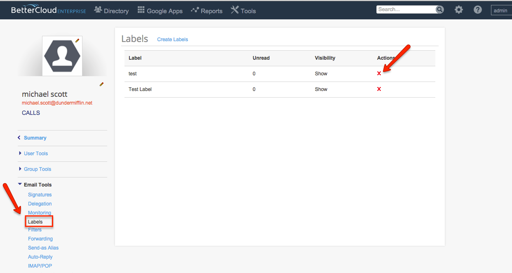Click the Unread column header
Image resolution: width=512 pixels, height=273 pixels.
(261, 58)
